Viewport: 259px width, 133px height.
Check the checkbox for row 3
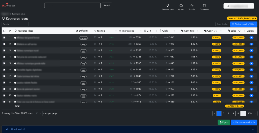coord(4,50)
